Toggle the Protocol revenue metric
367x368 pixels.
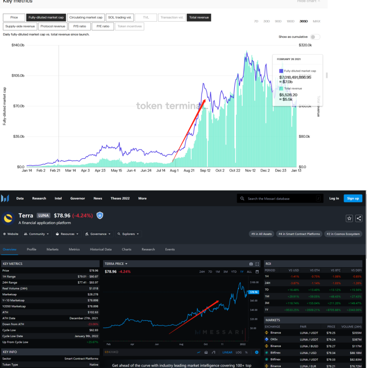point(53,26)
